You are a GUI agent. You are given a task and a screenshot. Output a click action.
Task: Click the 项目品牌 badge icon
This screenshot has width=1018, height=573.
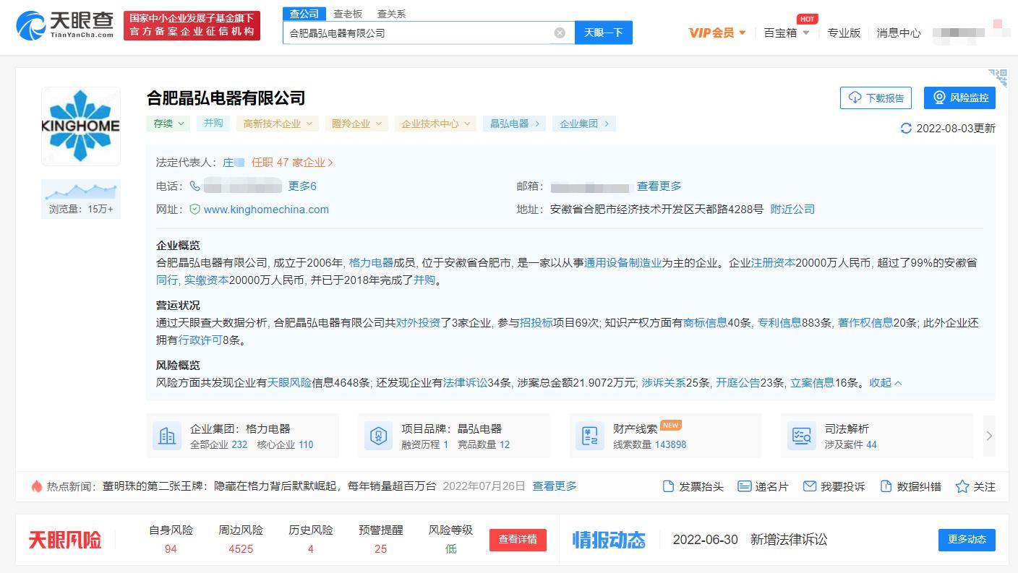coord(378,436)
